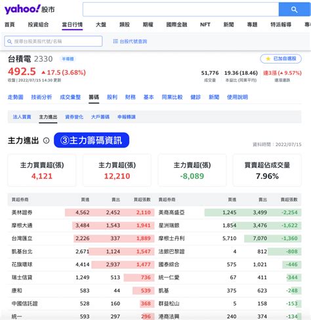Click seller broker 美商高盛亞
The height and width of the screenshot is (320, 311).
click(171, 212)
